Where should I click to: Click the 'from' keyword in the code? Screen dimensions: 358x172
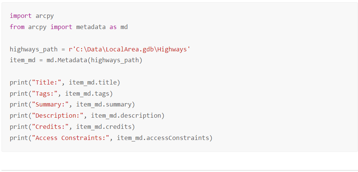click(17, 27)
